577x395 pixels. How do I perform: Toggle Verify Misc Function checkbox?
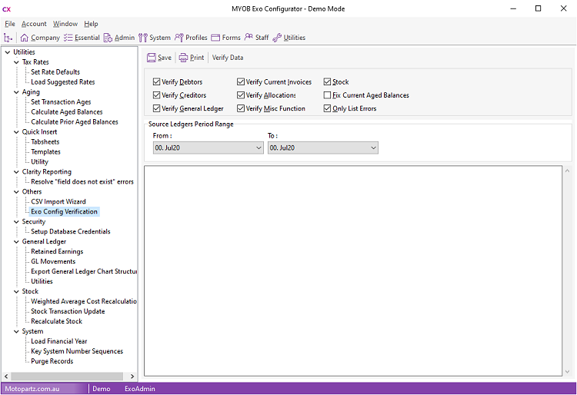click(241, 108)
